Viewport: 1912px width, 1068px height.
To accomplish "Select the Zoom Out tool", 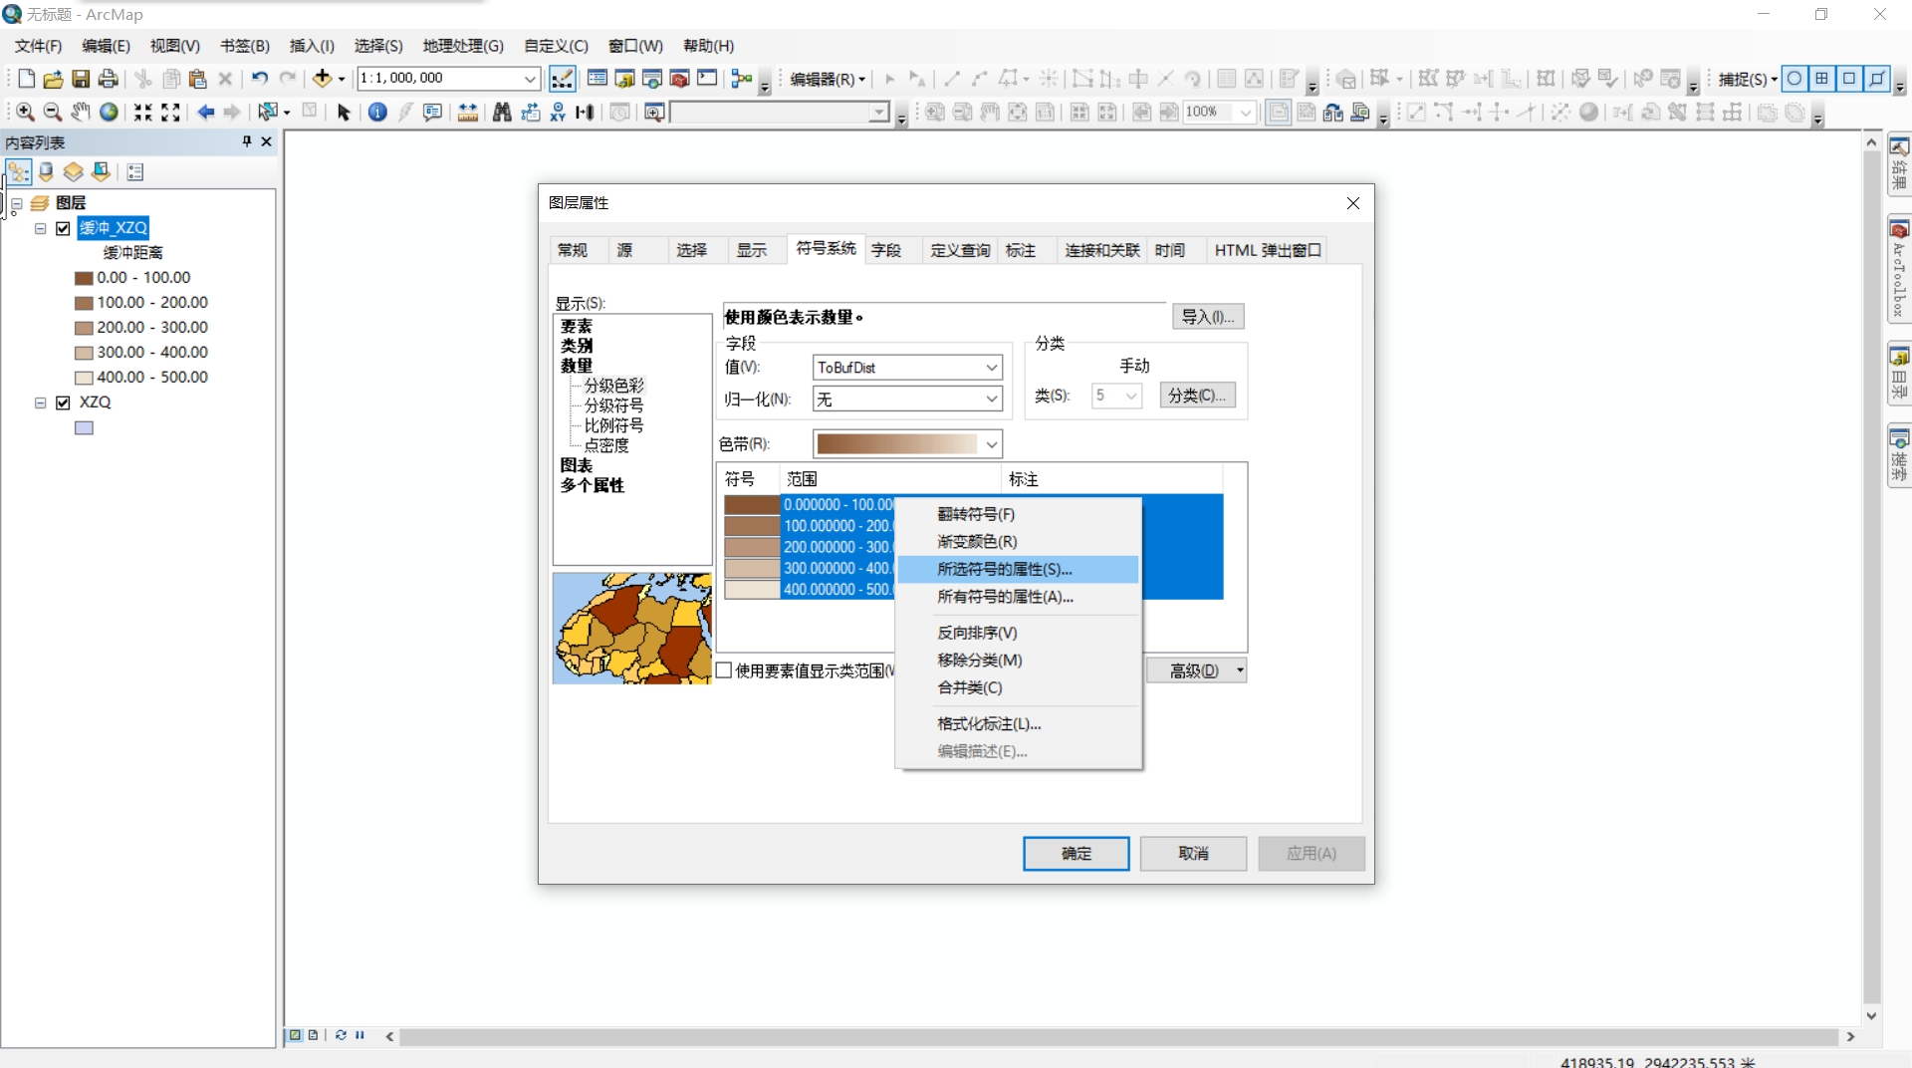I will (x=53, y=113).
